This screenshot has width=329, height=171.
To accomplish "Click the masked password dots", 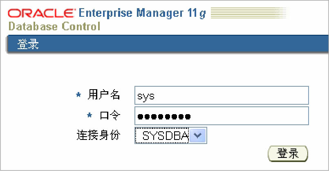I will click(x=164, y=117).
